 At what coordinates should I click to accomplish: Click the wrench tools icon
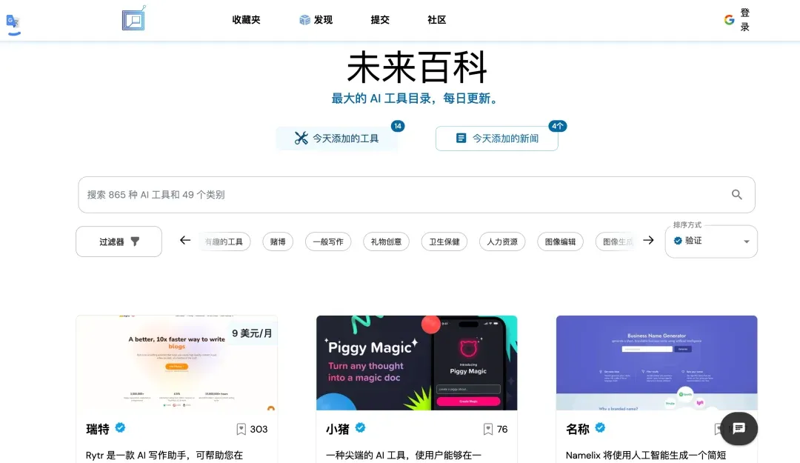pyautogui.click(x=301, y=139)
